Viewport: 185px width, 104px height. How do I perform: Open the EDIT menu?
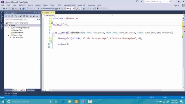(8, 5)
